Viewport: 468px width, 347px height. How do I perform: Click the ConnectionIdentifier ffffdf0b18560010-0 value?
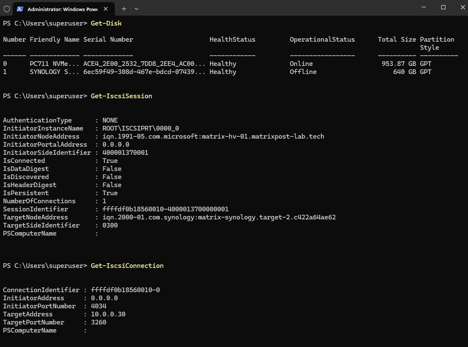125,290
